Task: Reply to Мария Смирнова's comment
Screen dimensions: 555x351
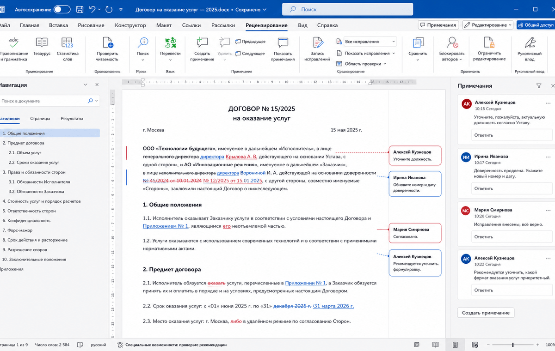Action: point(512,237)
